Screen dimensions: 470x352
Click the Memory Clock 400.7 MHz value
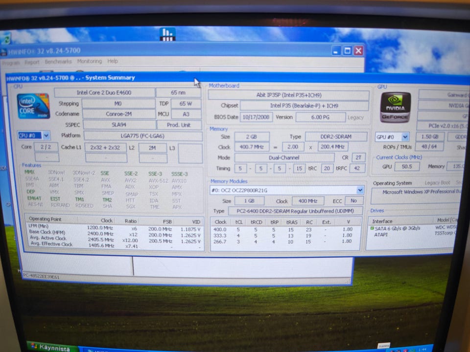(x=252, y=147)
